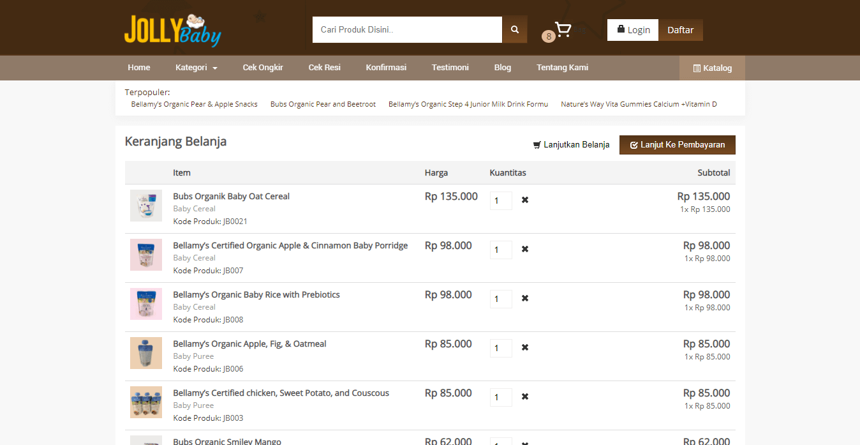The height and width of the screenshot is (445, 860).
Task: Click the Harga column header
Action: [436, 172]
